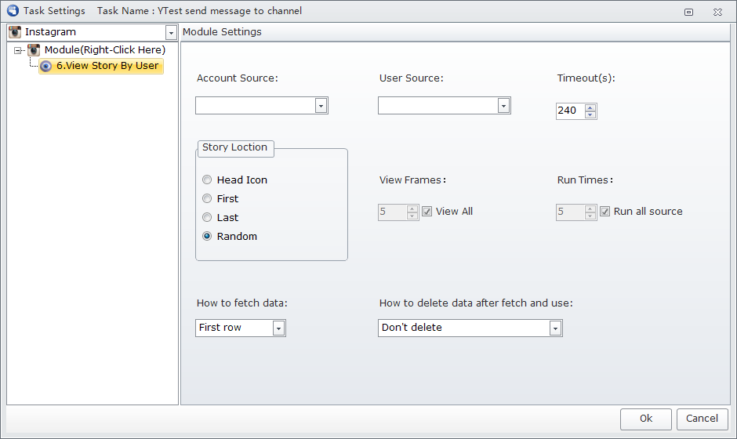
Task: Choose the First story location option
Action: pos(207,198)
